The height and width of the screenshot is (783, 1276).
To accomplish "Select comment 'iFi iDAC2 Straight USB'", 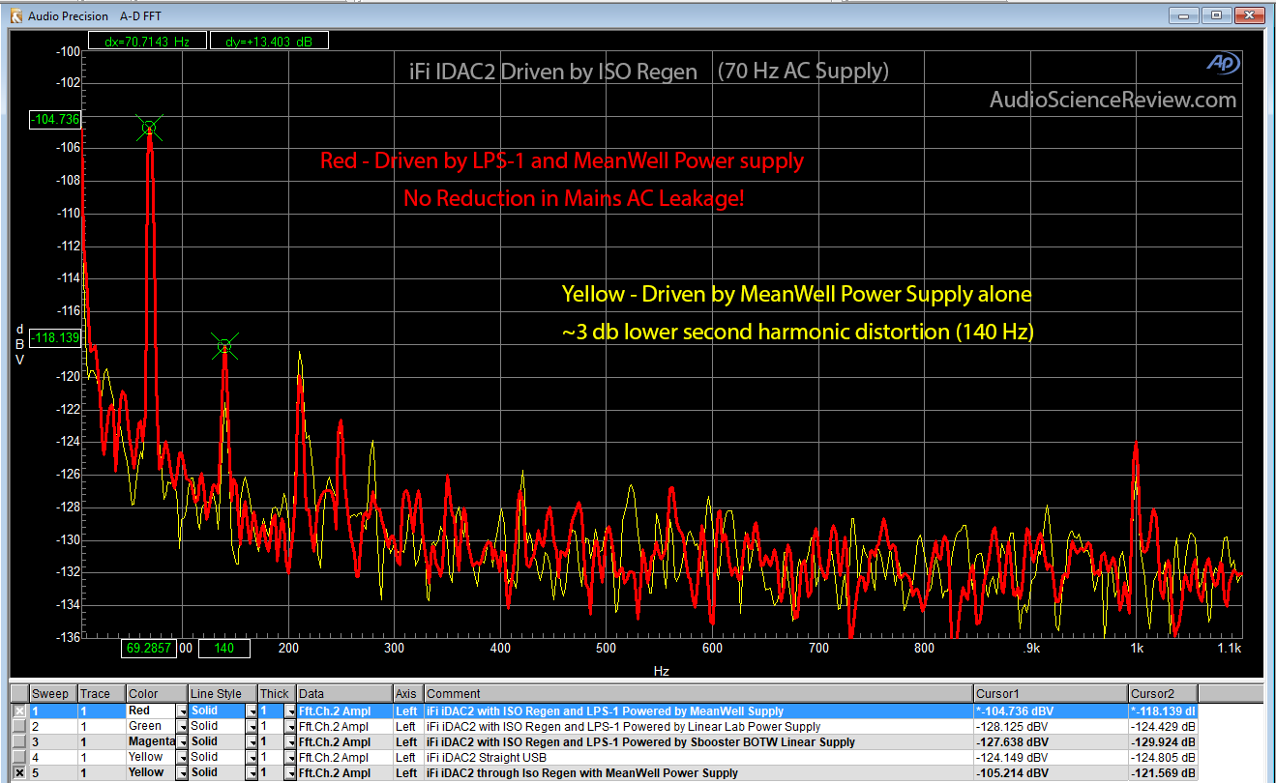I will pos(489,757).
